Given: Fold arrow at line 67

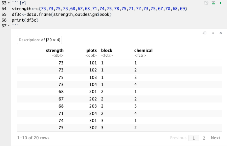Looking at the screenshot, I should tap(9, 26).
